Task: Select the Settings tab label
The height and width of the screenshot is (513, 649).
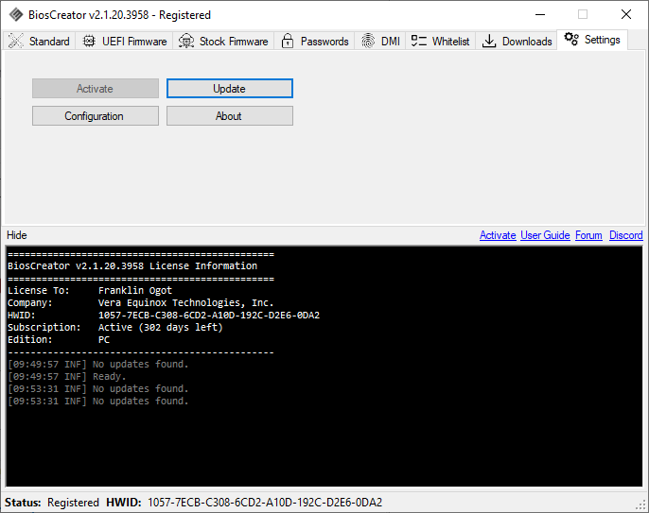Action: [603, 40]
